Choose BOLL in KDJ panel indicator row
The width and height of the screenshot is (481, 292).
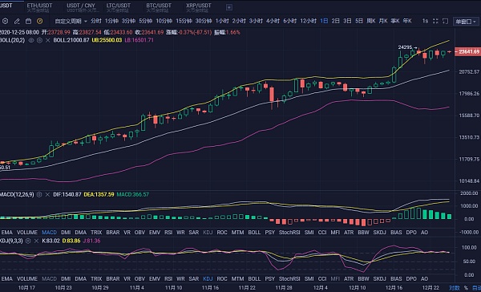pyautogui.click(x=254, y=279)
